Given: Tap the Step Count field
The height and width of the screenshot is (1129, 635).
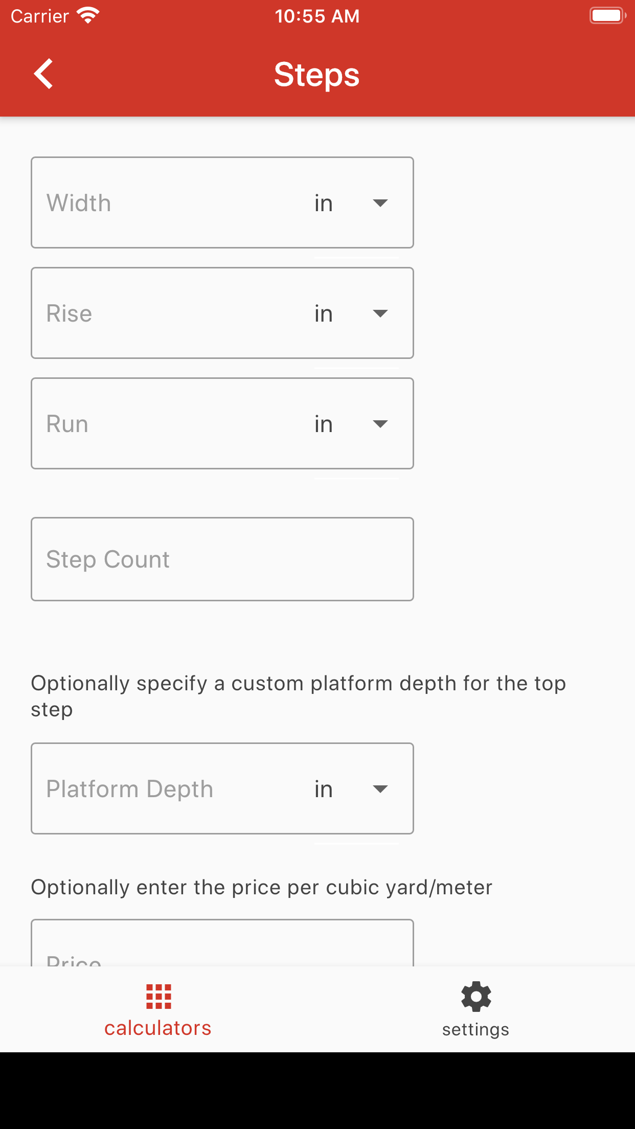Looking at the screenshot, I should click(222, 559).
